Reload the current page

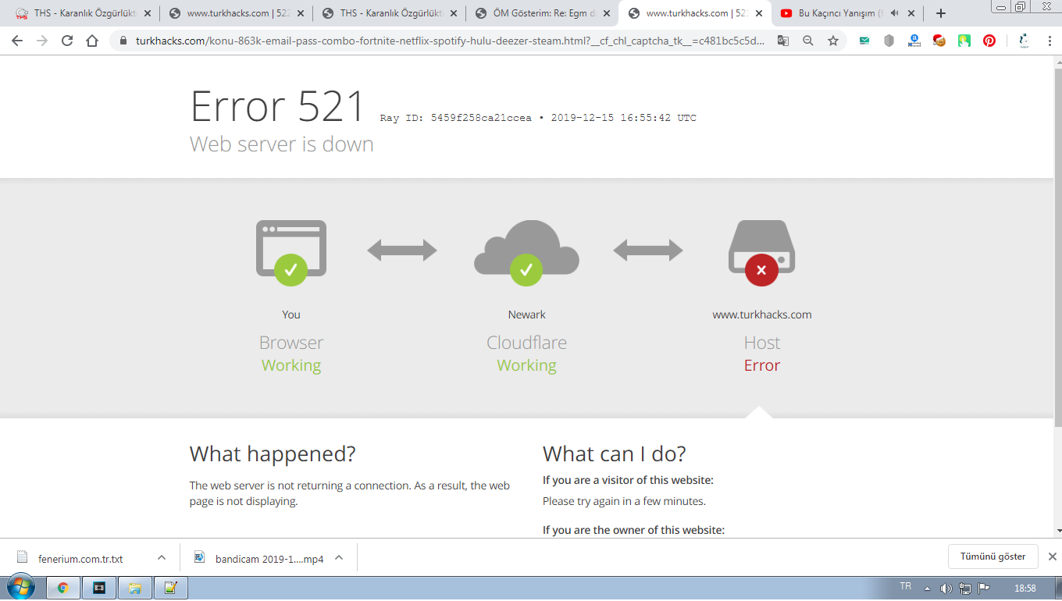67,41
